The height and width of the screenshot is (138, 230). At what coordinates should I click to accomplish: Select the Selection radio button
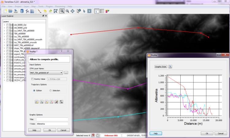50,90
